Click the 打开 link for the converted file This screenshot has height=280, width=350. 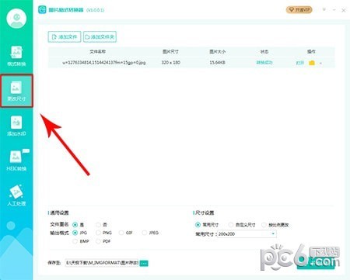coord(300,63)
